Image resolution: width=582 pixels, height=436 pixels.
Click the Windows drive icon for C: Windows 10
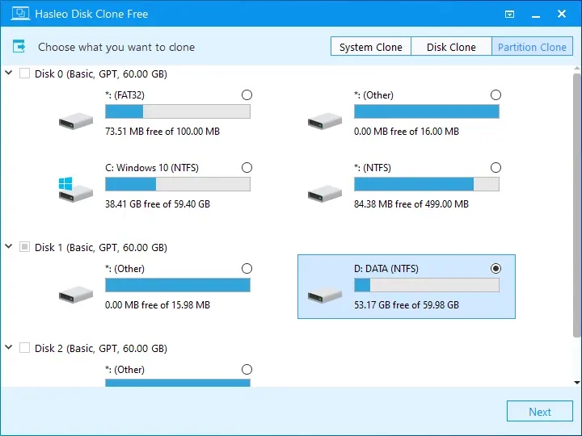[76, 189]
